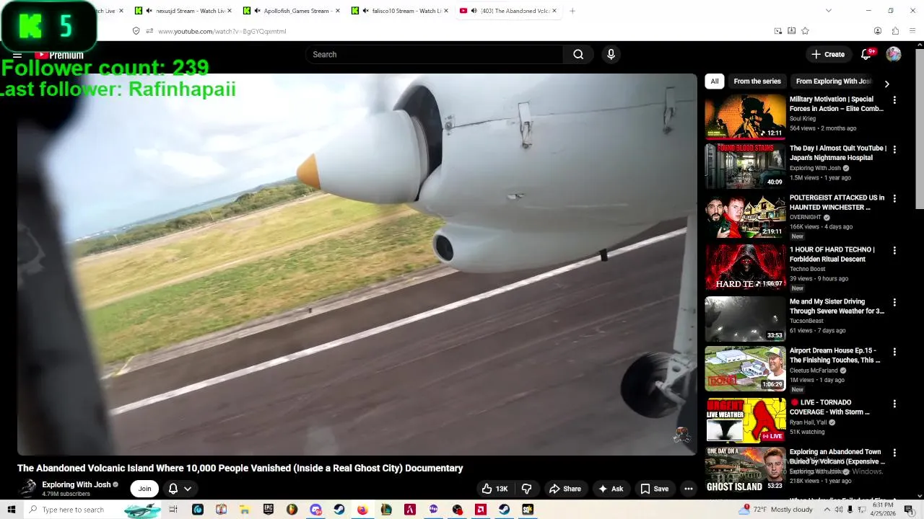The width and height of the screenshot is (924, 519).
Task: Click the Join membership button
Action: (x=144, y=489)
